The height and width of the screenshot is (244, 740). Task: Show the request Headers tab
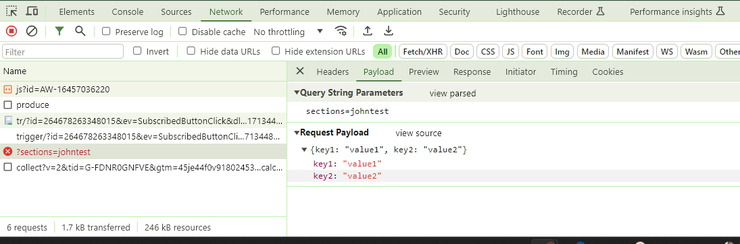(332, 71)
